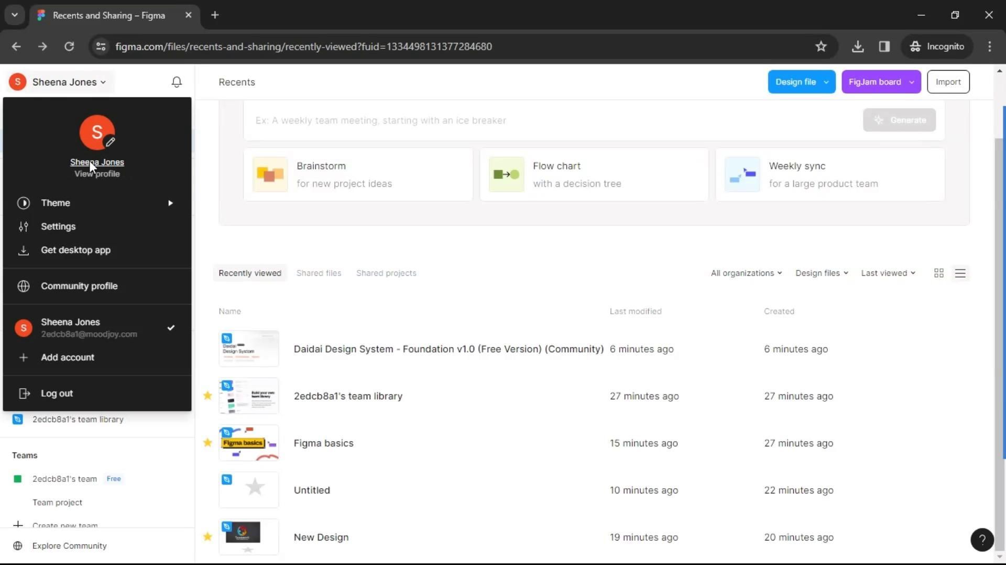Unstar the Figma basics file

207,443
